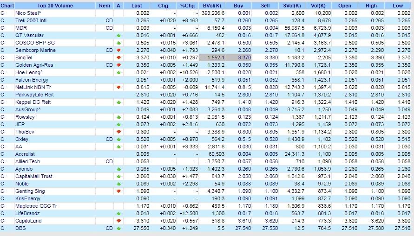Open AusGroup^ stock name
This screenshot has height=236, width=414.
coord(28,109)
